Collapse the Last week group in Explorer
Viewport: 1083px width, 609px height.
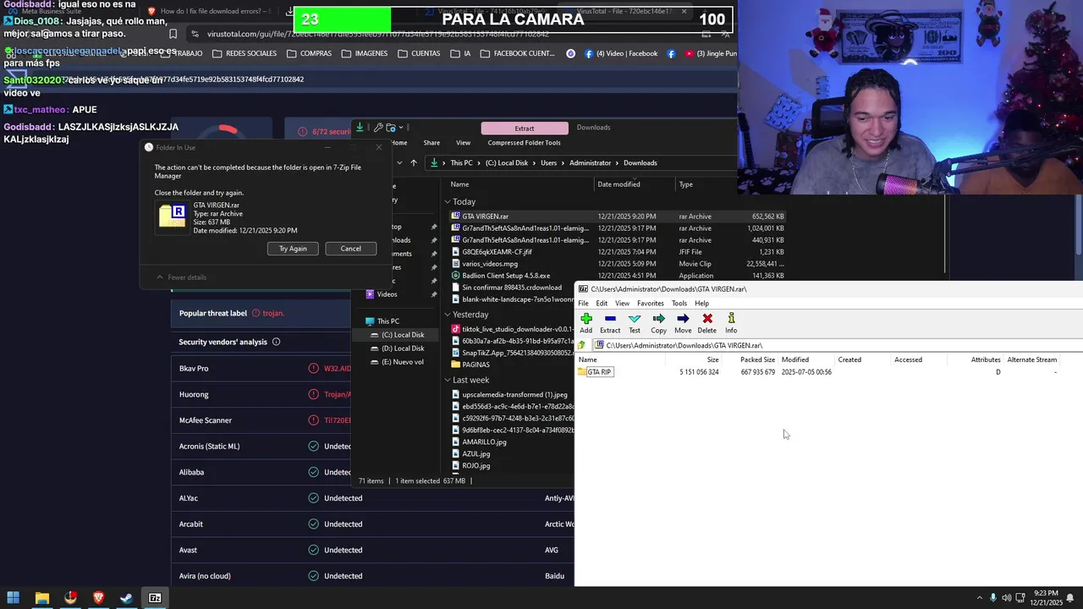[448, 381]
